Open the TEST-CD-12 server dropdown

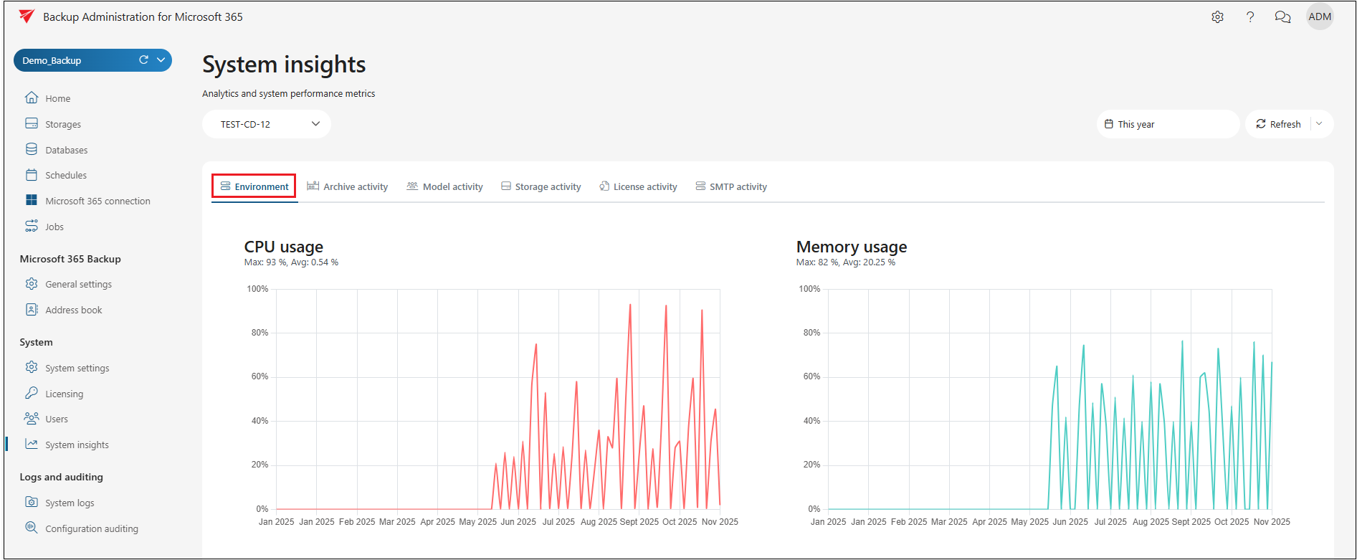(x=267, y=124)
